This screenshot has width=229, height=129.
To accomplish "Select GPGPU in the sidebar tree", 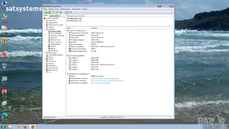I will point(53,48).
